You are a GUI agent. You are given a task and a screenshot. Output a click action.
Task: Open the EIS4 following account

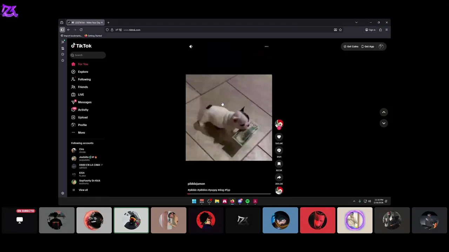point(78,174)
